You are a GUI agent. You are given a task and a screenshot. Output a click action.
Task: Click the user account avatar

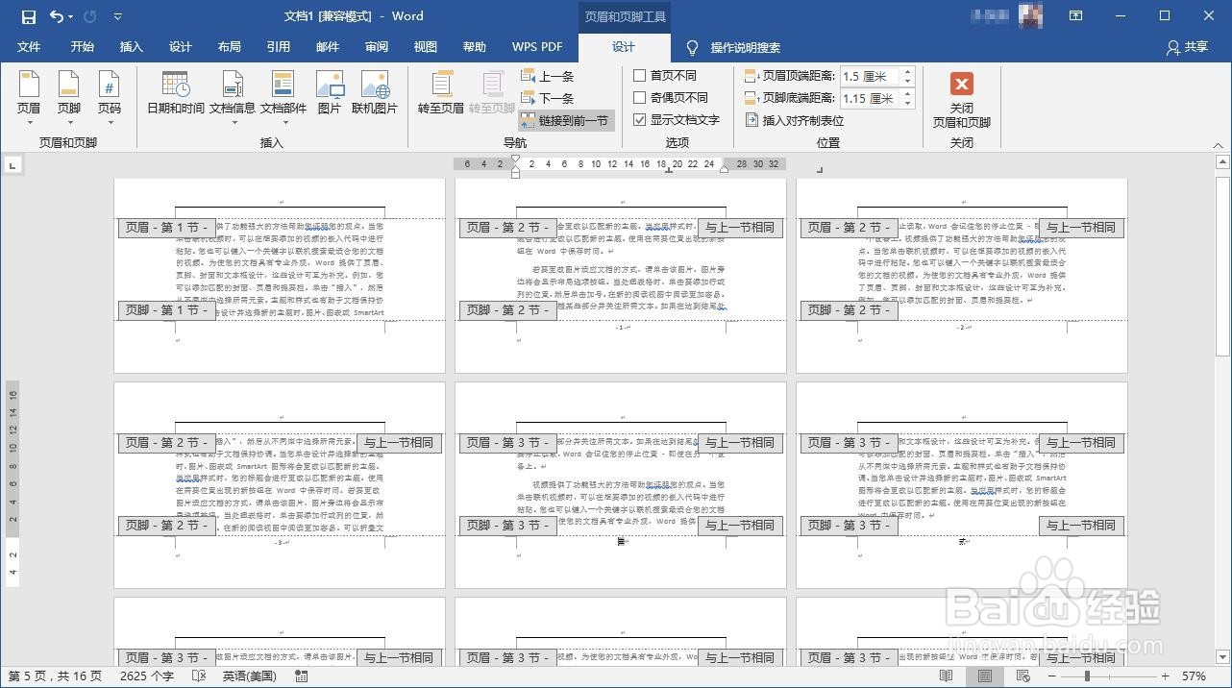1030,16
